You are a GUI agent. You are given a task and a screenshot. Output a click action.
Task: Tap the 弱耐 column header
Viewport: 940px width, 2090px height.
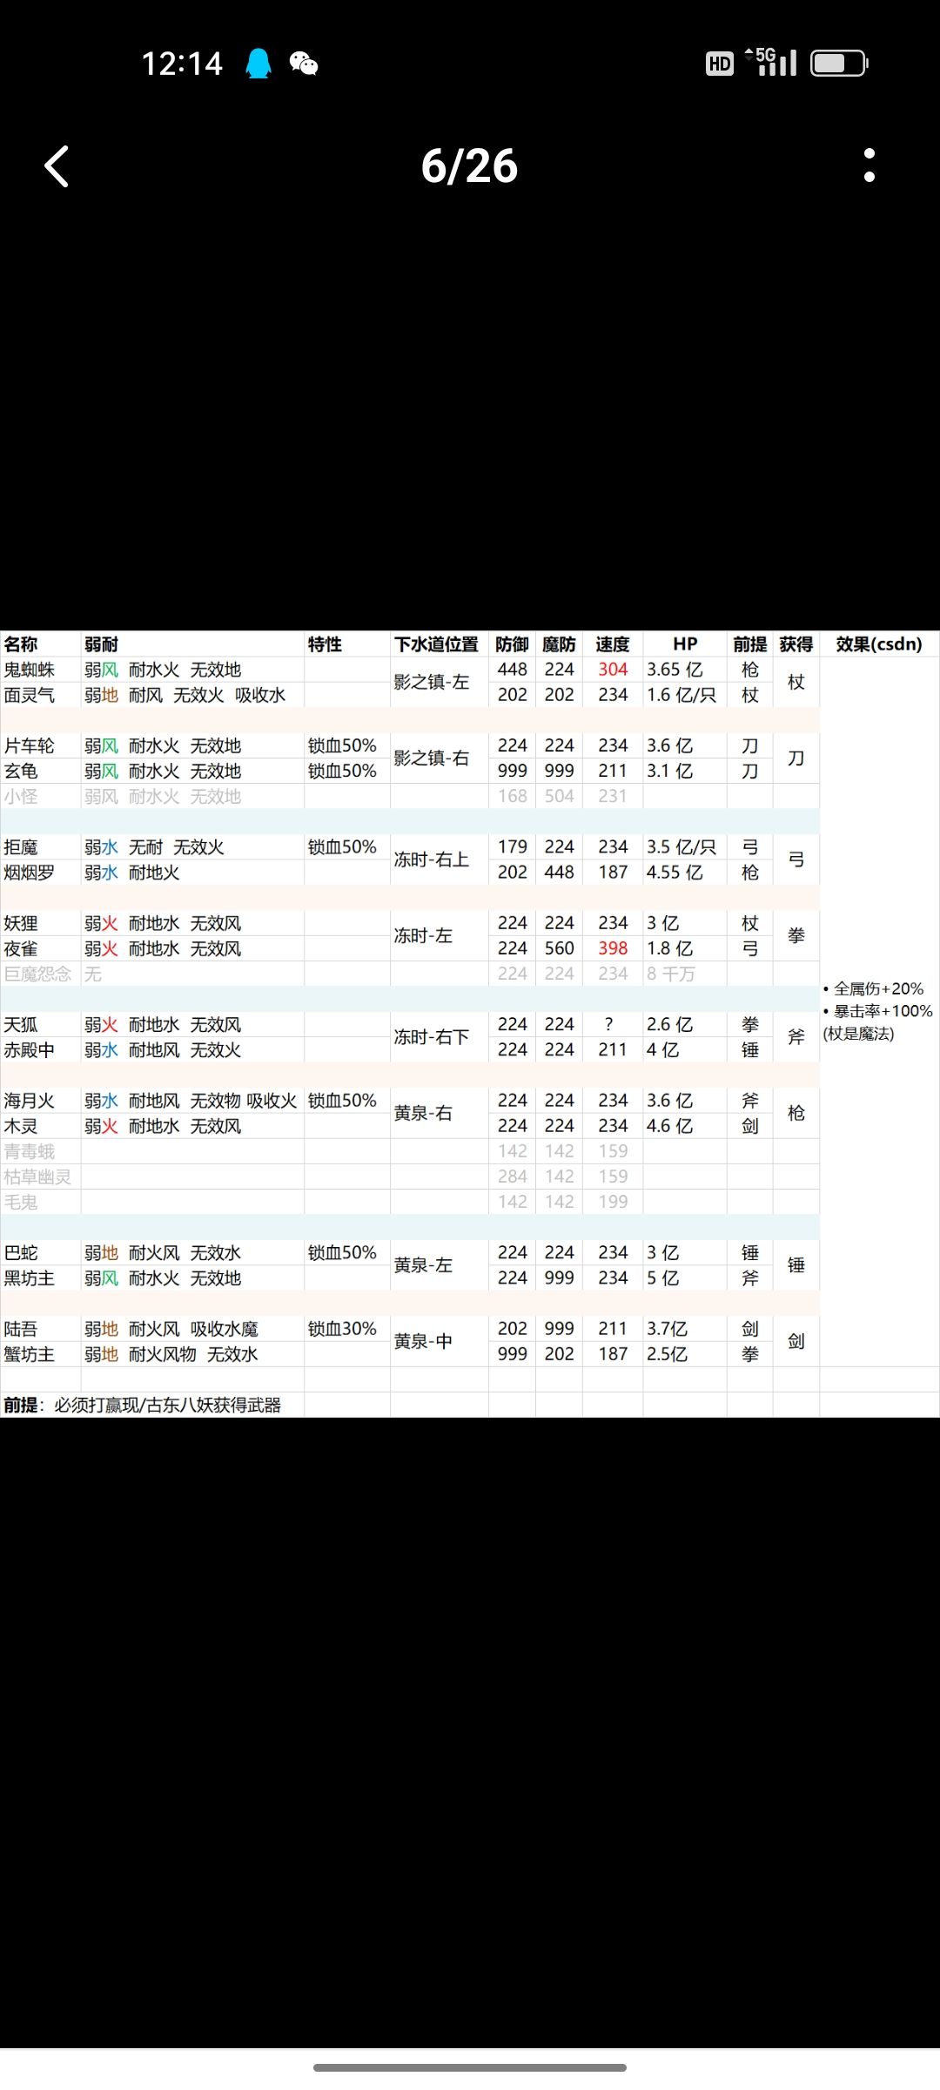(101, 644)
